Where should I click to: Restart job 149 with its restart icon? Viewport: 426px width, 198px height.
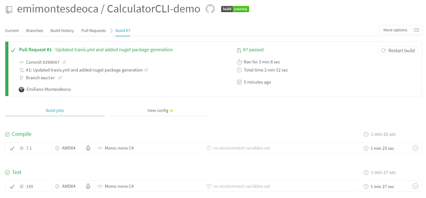(415, 186)
